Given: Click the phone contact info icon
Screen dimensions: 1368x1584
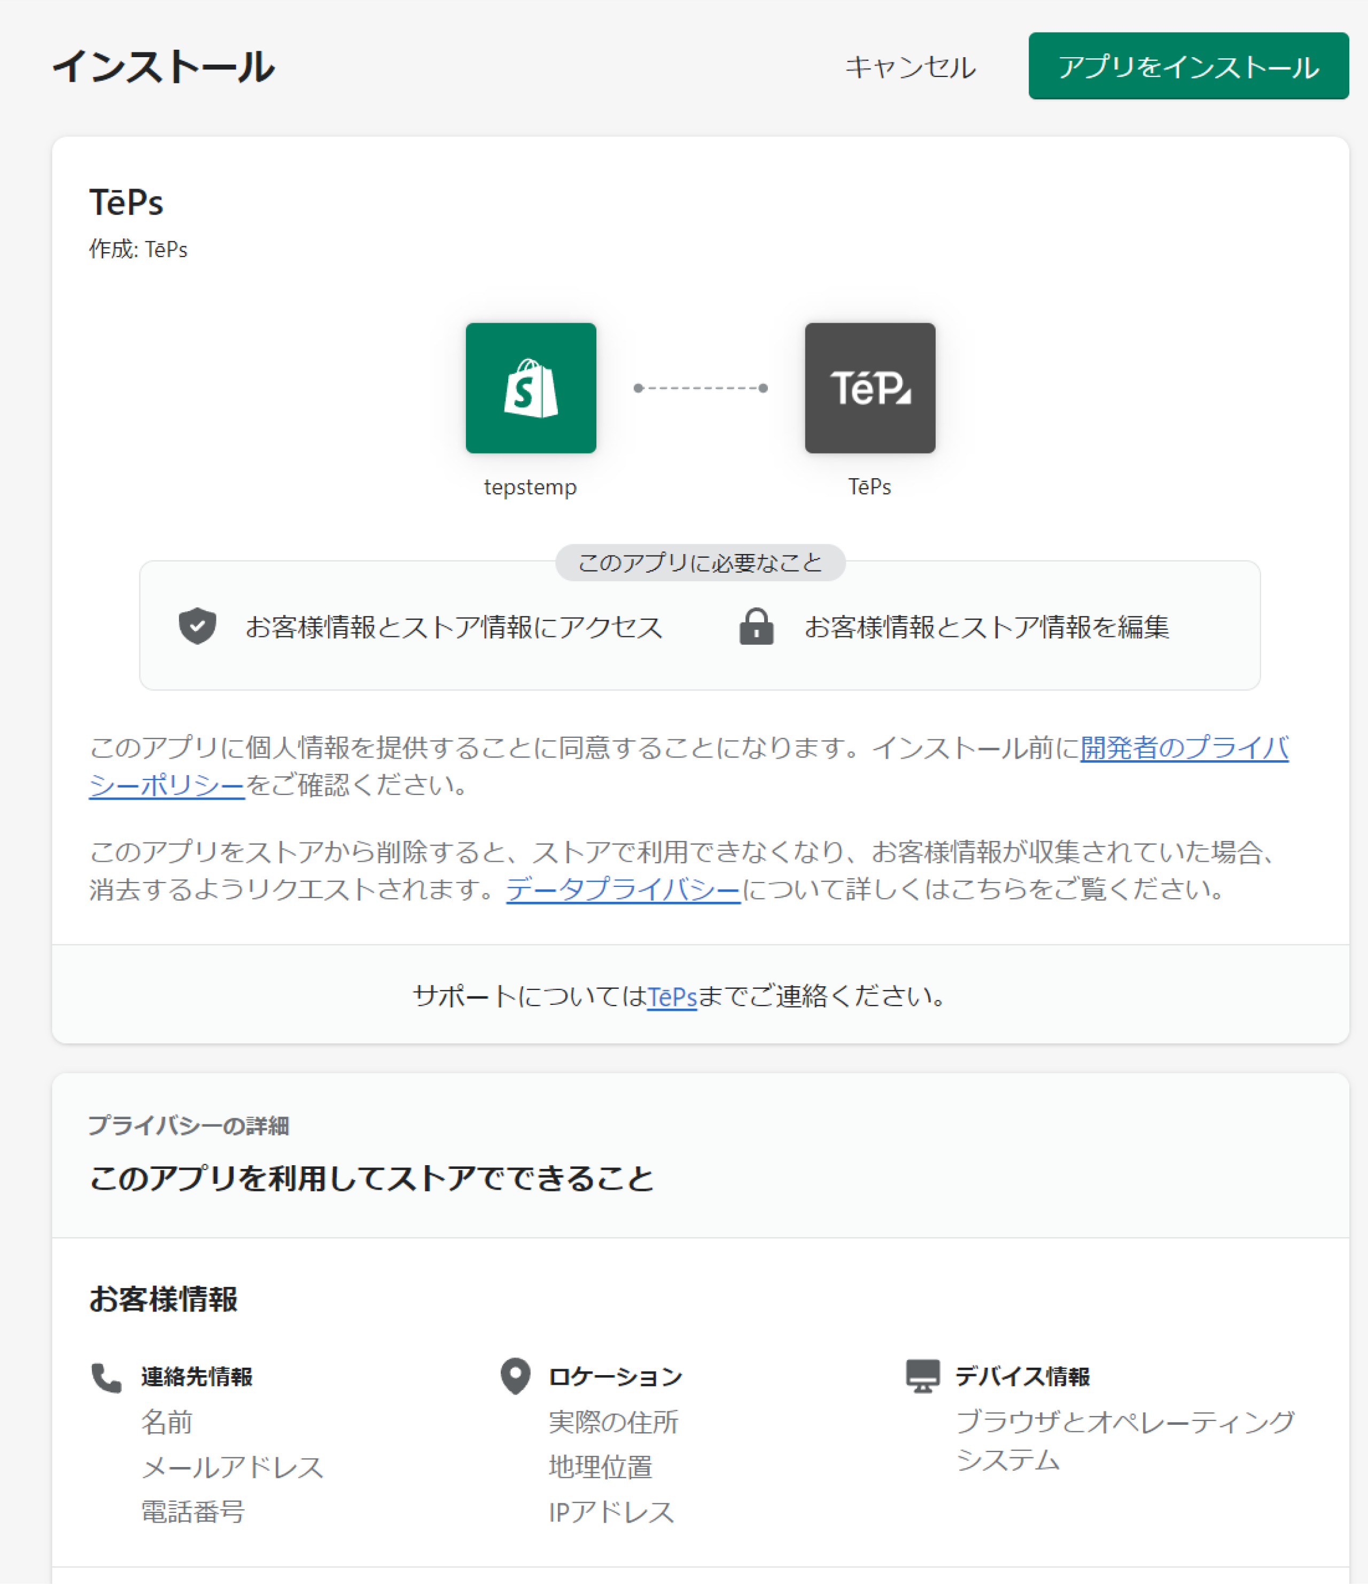Looking at the screenshot, I should tap(106, 1378).
